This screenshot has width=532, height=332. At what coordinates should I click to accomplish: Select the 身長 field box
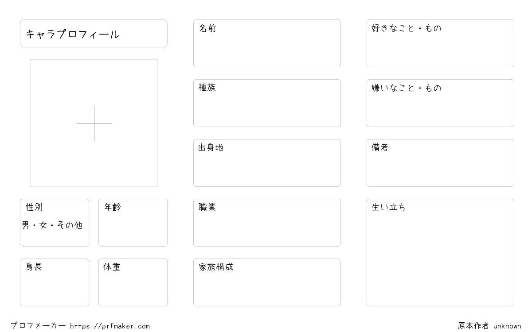point(55,282)
